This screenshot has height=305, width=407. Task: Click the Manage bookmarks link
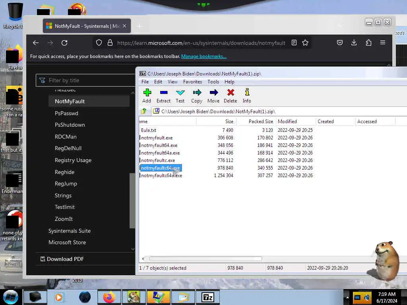point(204,56)
